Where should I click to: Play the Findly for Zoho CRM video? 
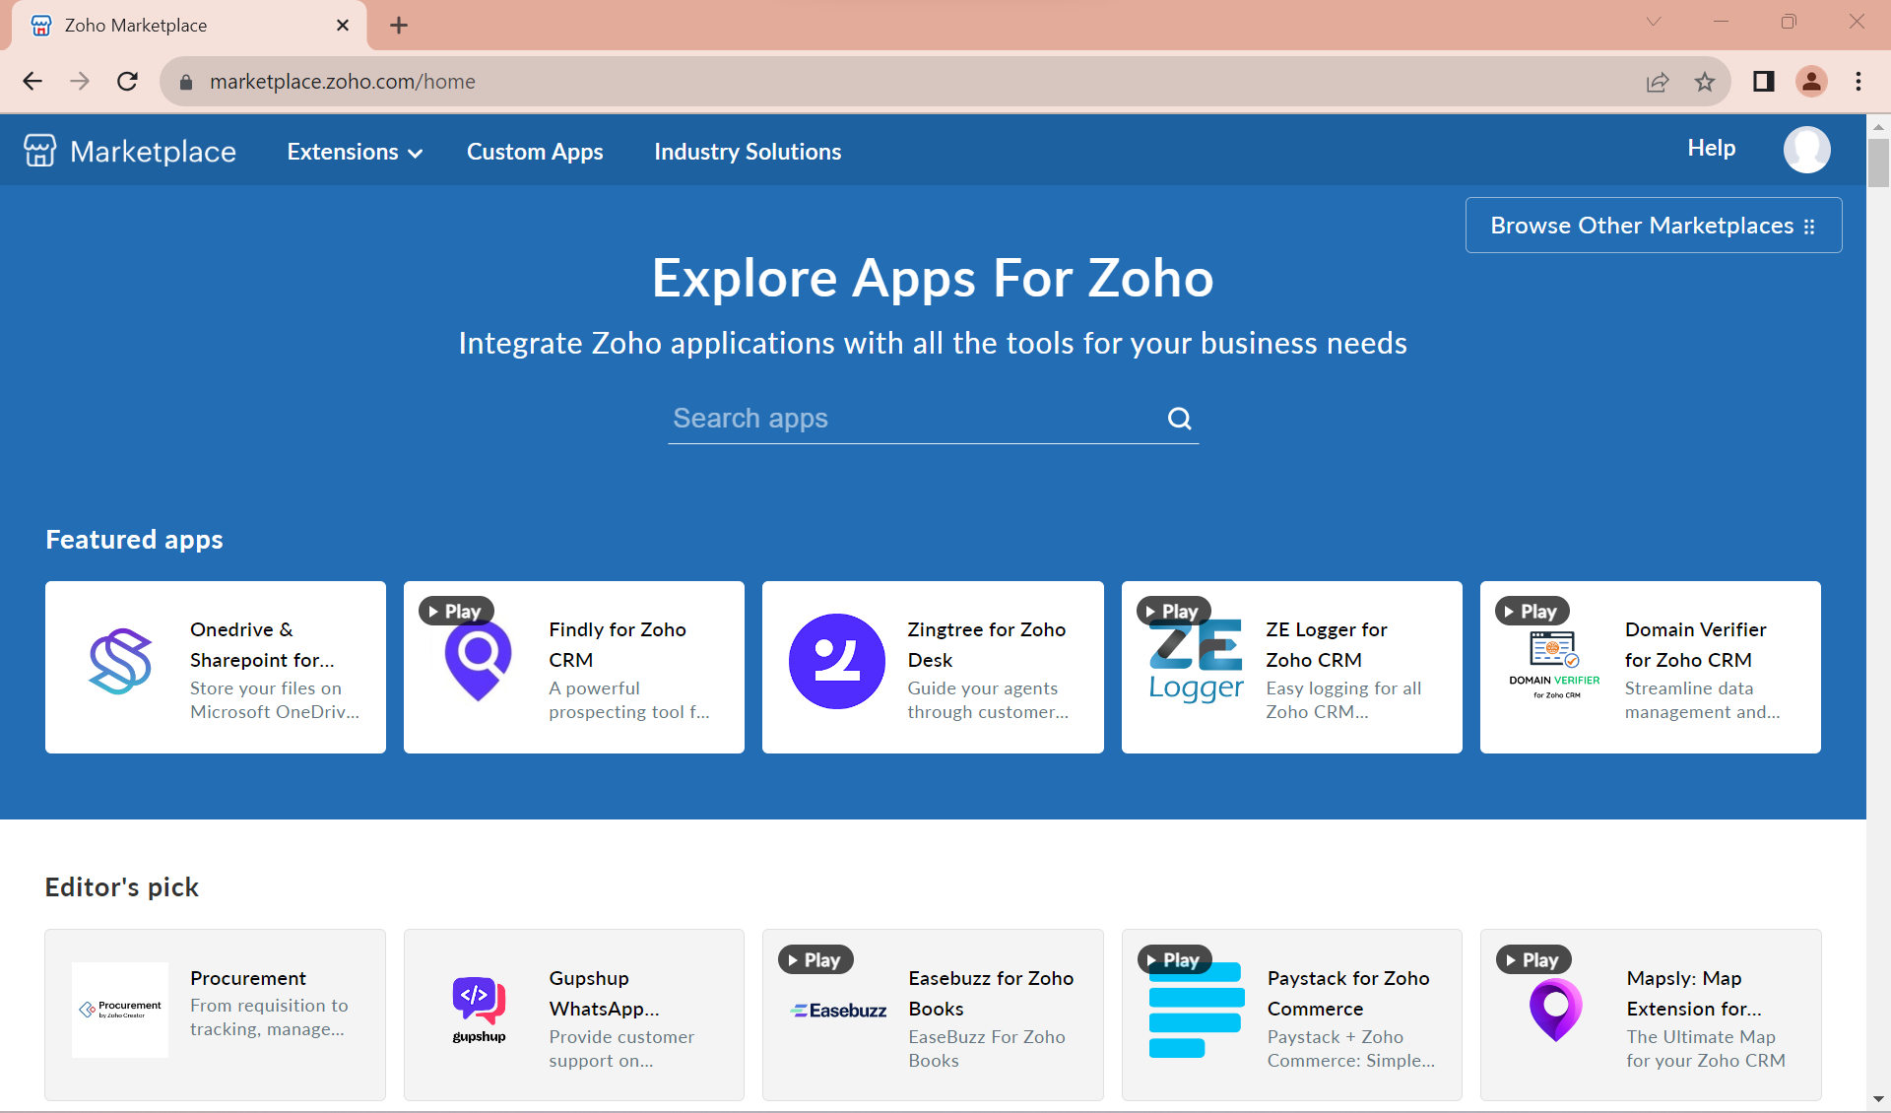pyautogui.click(x=456, y=611)
